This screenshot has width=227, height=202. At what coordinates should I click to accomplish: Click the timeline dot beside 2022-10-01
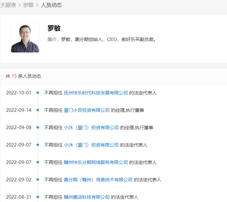point(38,92)
